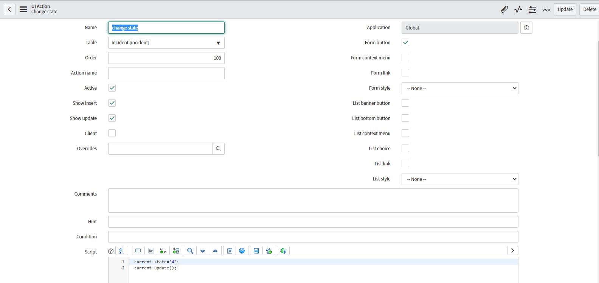Toggle comment in script editor
Image resolution: width=599 pixels, height=283 pixels.
pos(138,251)
